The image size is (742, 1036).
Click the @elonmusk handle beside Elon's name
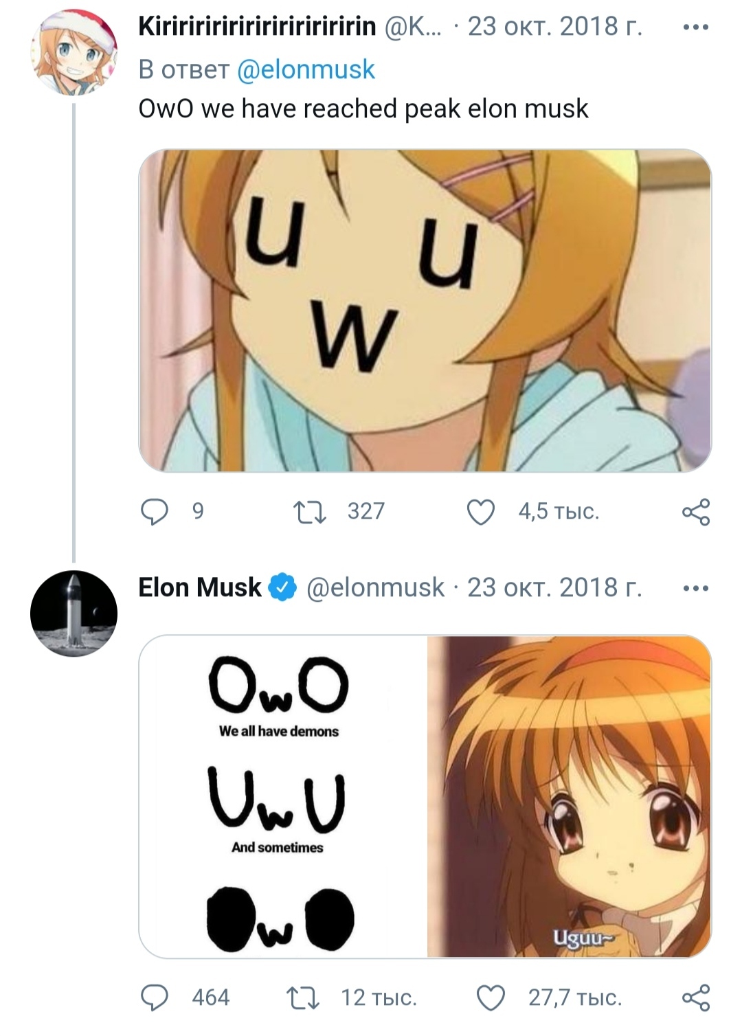pos(375,588)
